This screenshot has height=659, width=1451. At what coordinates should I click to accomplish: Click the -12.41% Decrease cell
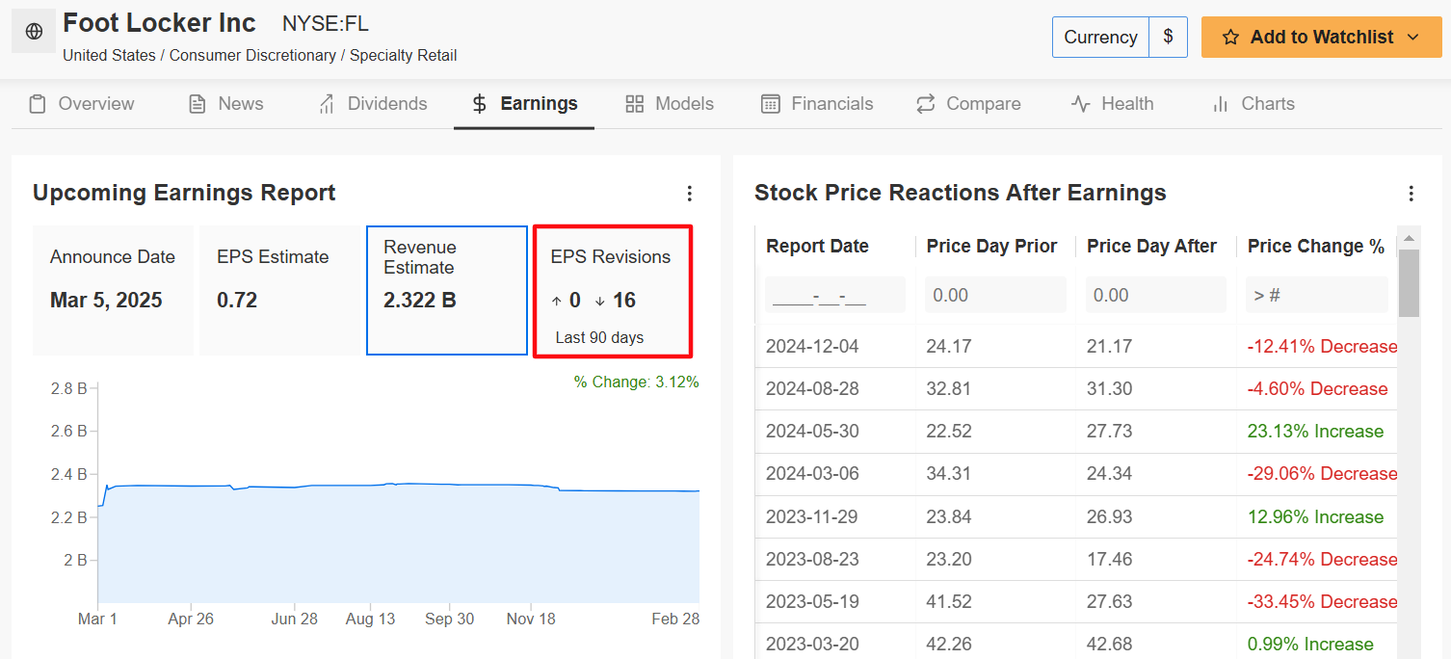(x=1322, y=347)
